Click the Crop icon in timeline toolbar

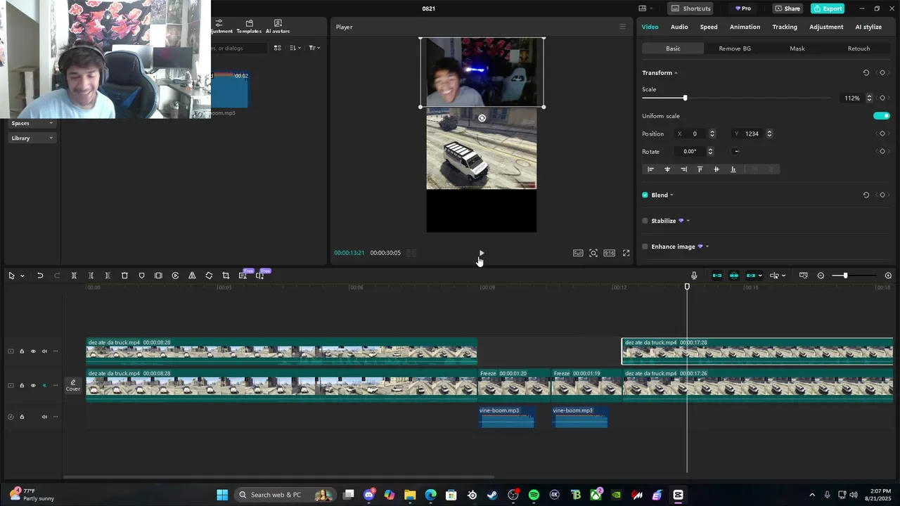click(x=226, y=275)
